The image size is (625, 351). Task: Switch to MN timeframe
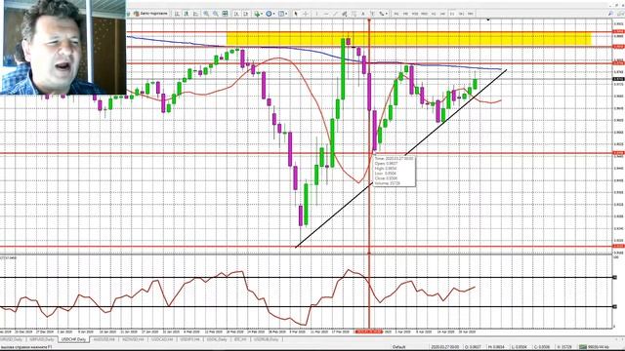pyautogui.click(x=471, y=14)
